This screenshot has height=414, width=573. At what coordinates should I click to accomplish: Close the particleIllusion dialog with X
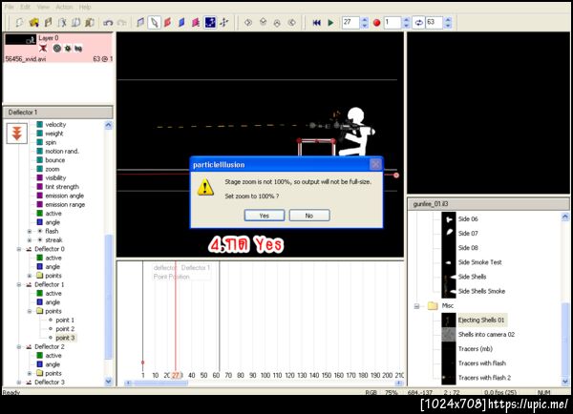pos(375,165)
